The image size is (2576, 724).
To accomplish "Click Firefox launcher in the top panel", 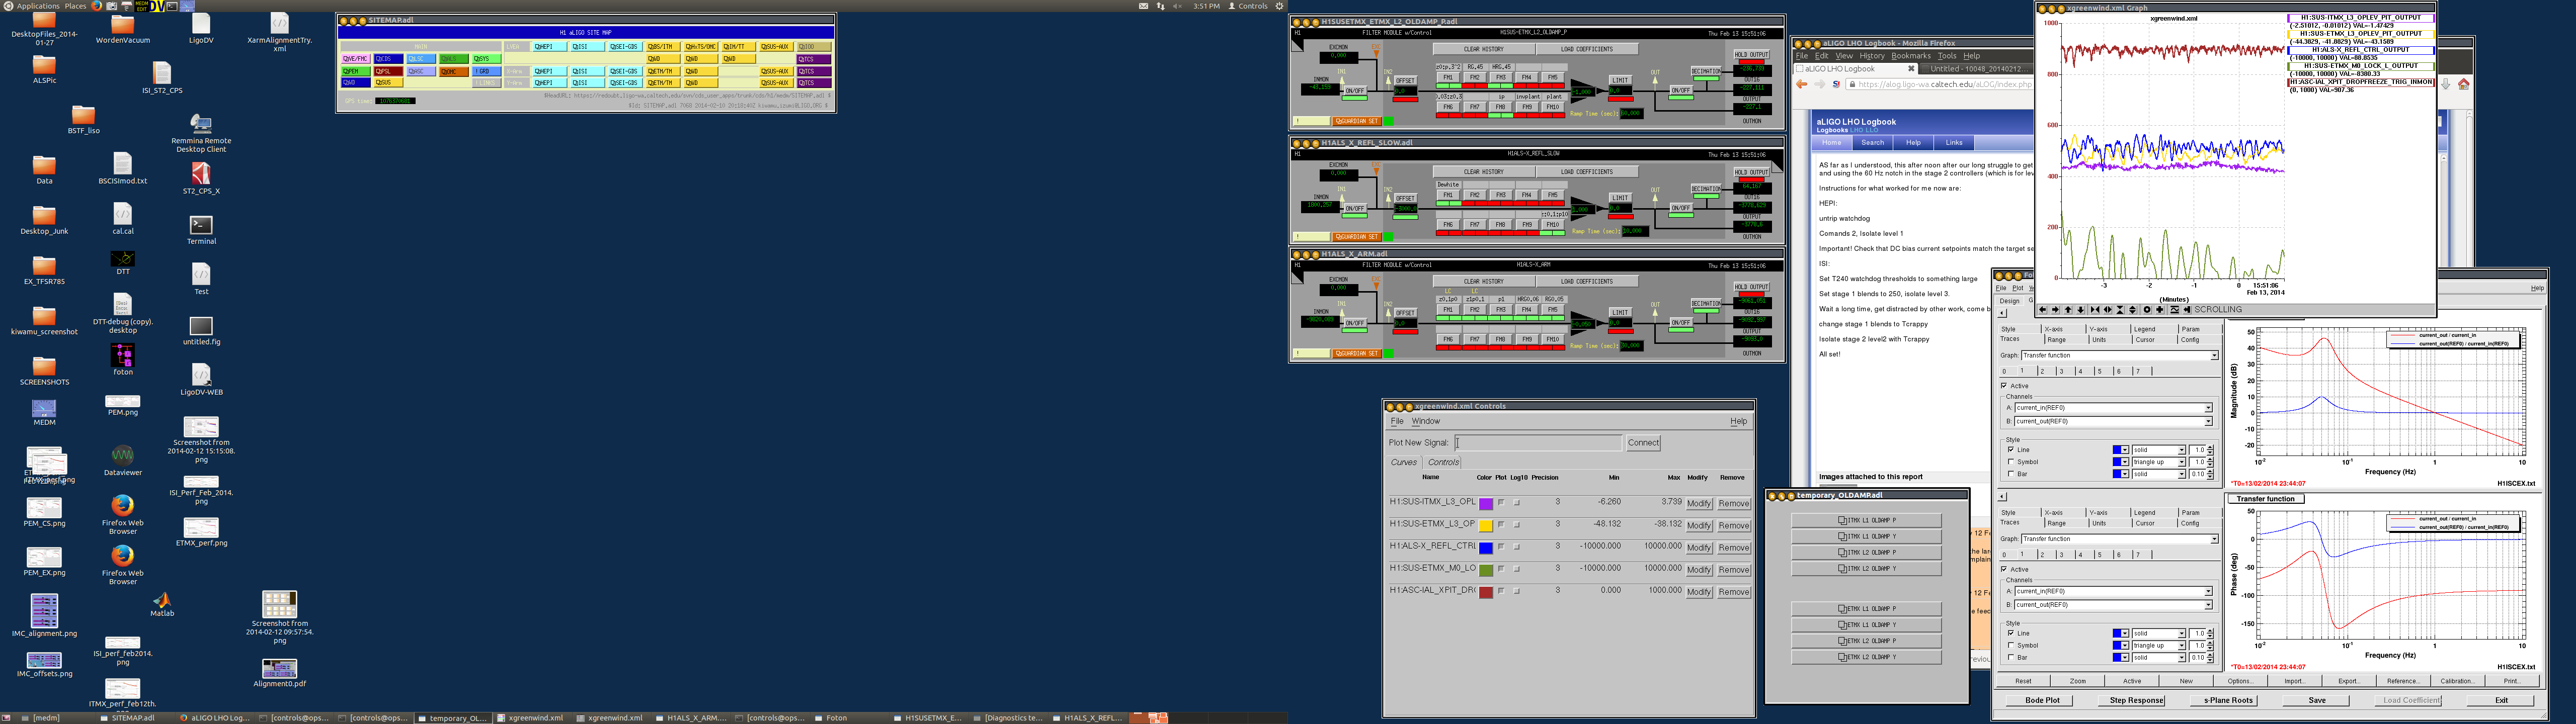I will pos(97,6).
